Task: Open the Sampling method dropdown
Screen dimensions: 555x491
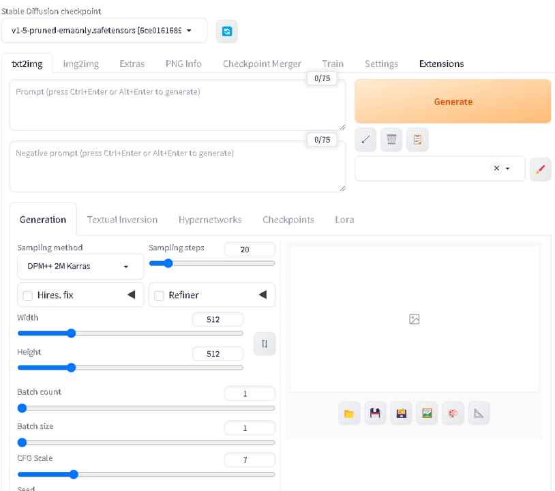Action: [80, 266]
